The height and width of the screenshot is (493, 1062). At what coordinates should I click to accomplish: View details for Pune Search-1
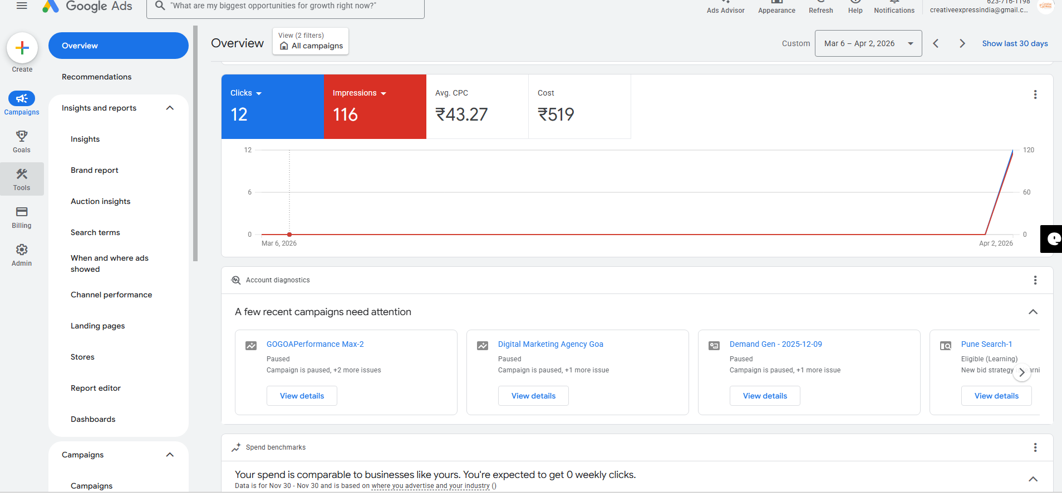(x=996, y=396)
